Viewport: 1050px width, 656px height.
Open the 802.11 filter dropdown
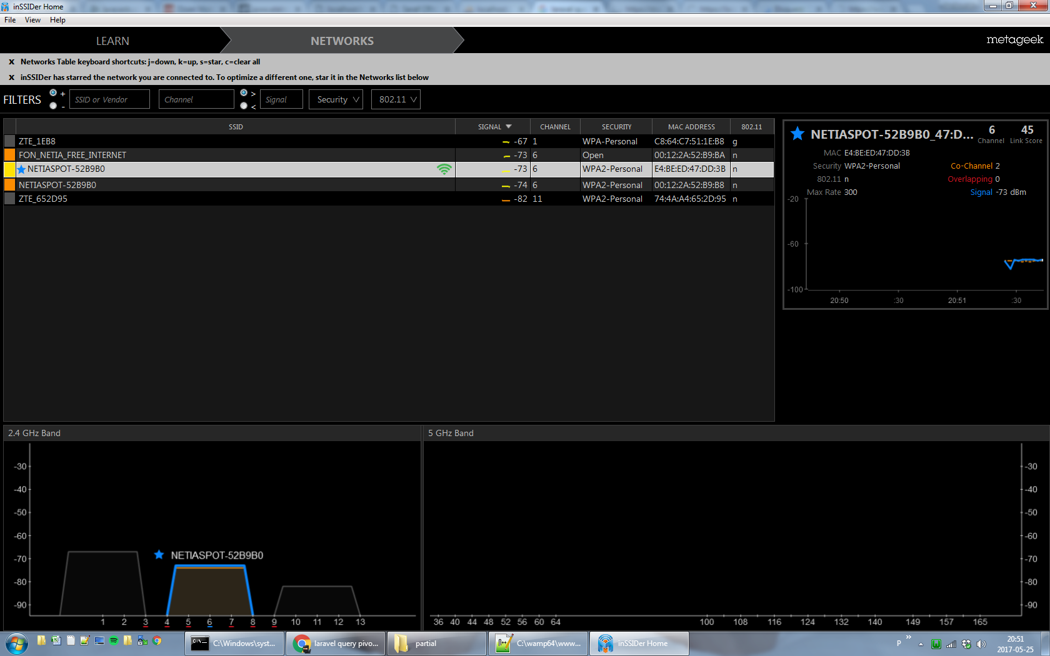[396, 99]
